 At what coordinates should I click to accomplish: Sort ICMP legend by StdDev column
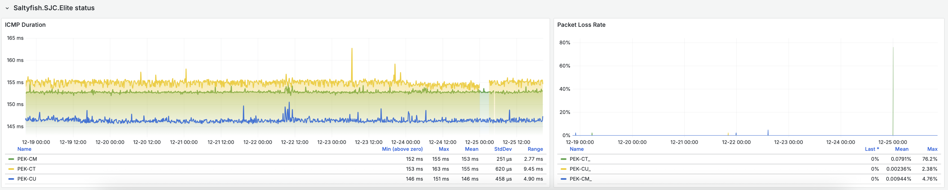click(x=502, y=149)
